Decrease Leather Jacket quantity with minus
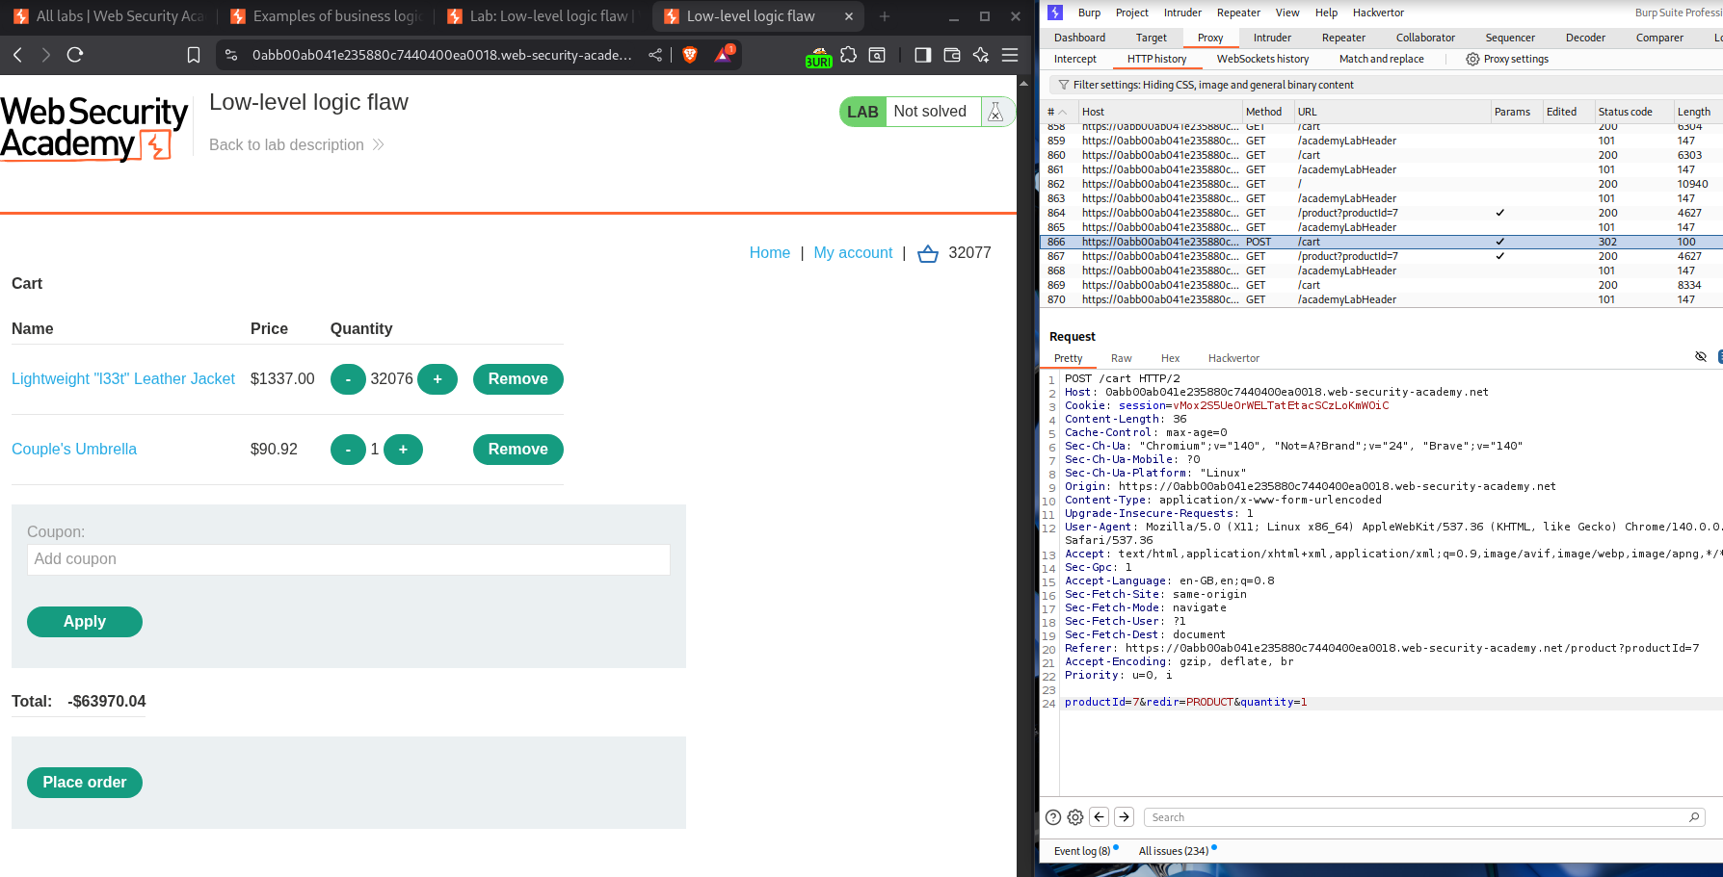 pos(348,379)
